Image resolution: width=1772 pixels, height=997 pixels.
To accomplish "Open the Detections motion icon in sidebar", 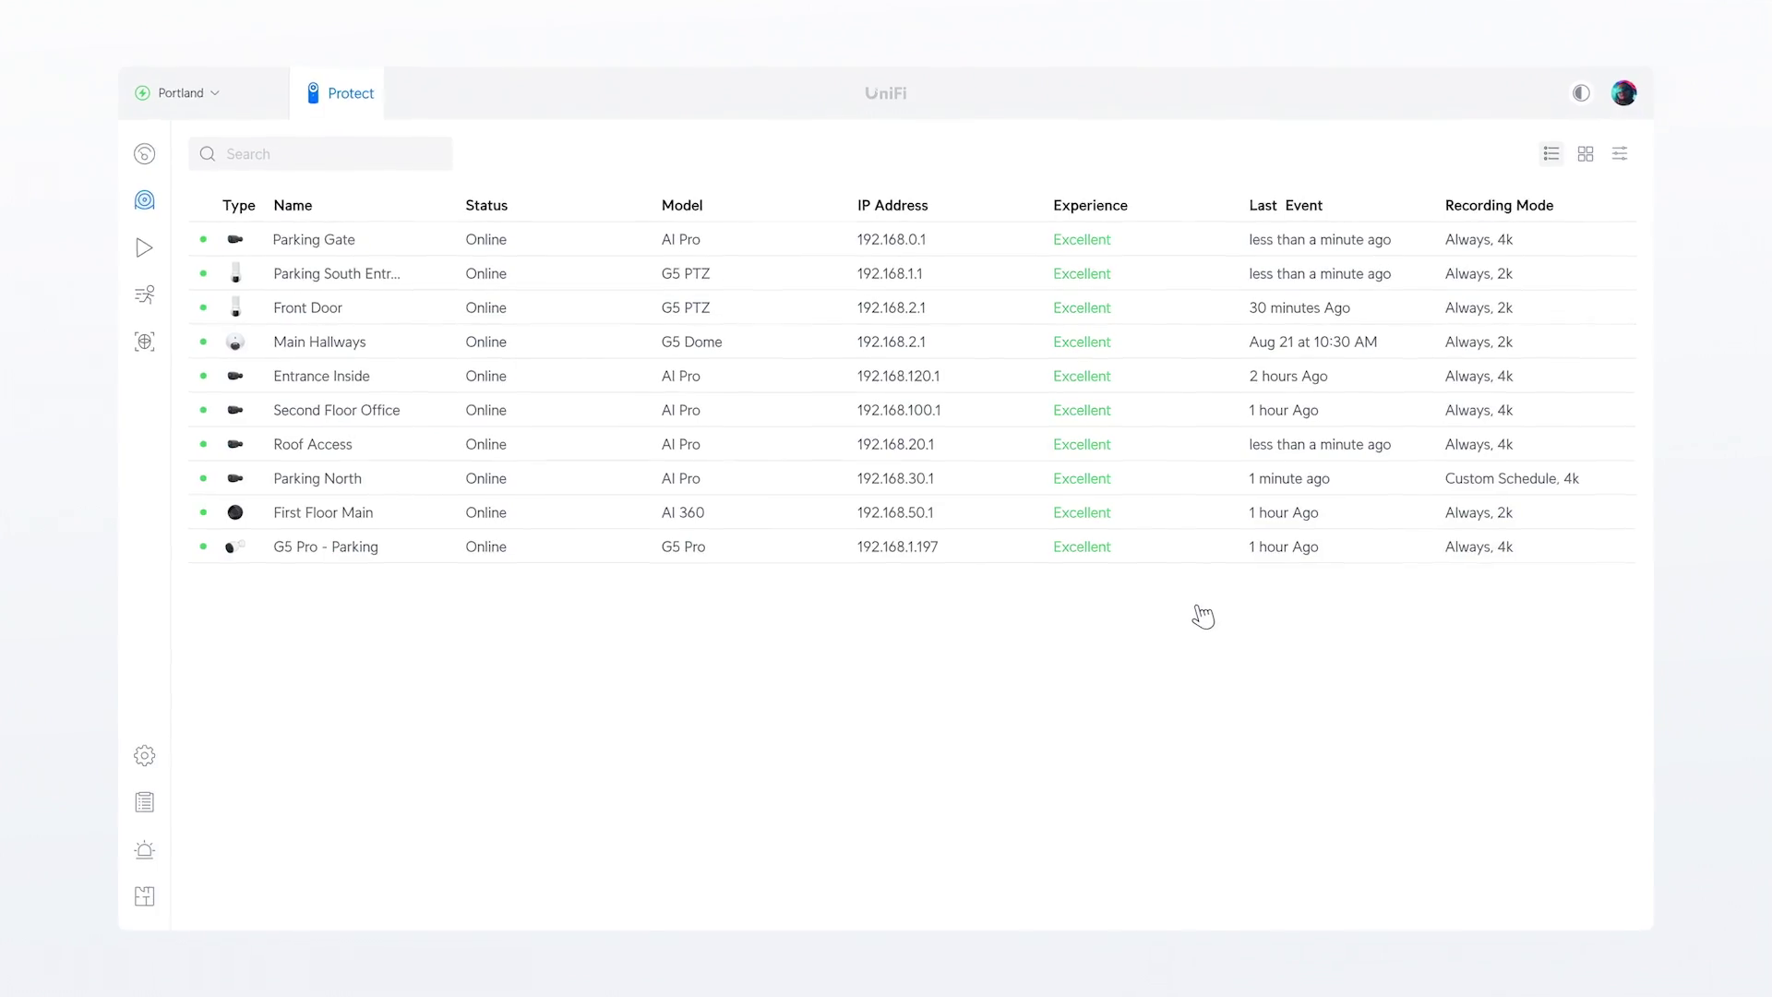I will [144, 294].
